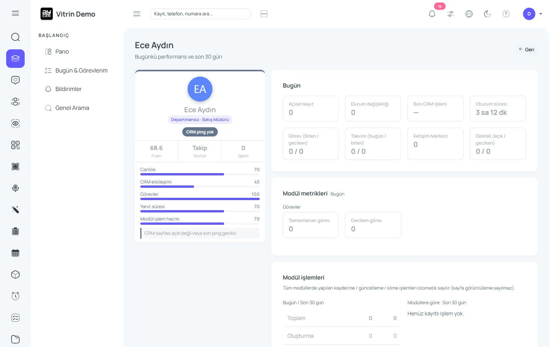555x347 pixels.
Task: Open Bugün & Görevlerim menu item
Action: [x=77, y=71]
